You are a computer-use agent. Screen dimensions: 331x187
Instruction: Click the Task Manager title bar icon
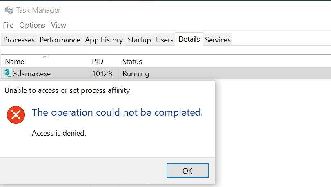pyautogui.click(x=9, y=10)
